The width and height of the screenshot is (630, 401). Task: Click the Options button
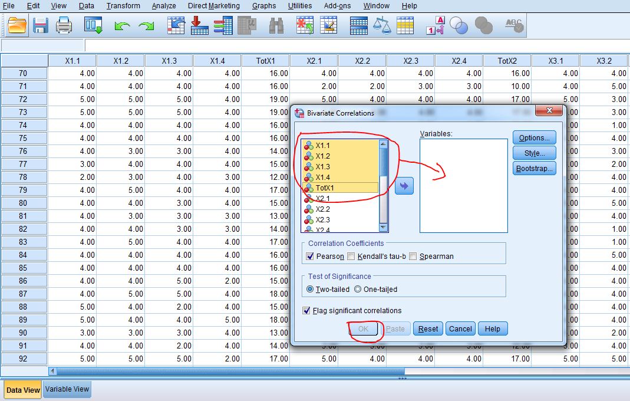tap(533, 137)
